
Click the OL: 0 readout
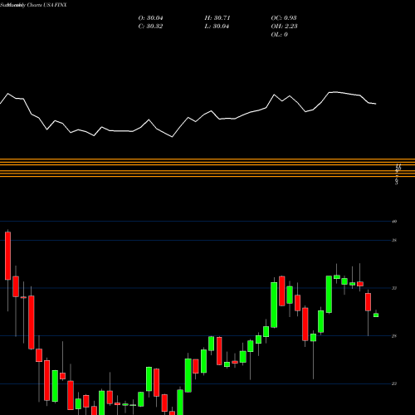point(279,35)
